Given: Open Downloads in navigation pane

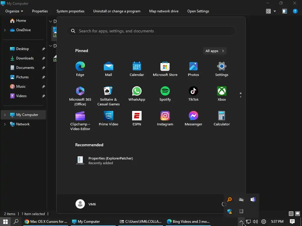Looking at the screenshot, I should pos(24,58).
